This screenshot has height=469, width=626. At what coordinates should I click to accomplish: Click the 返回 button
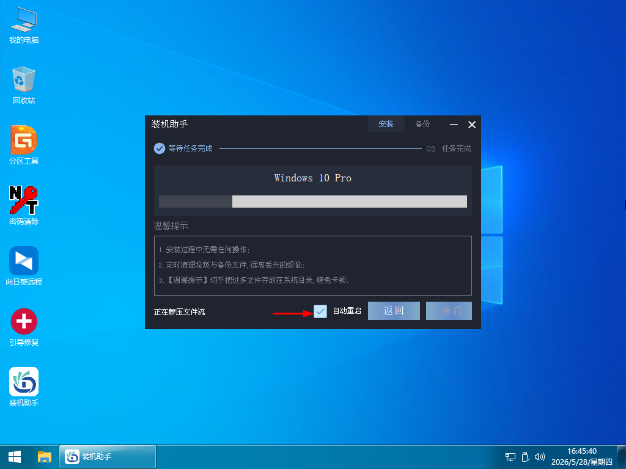(394, 311)
